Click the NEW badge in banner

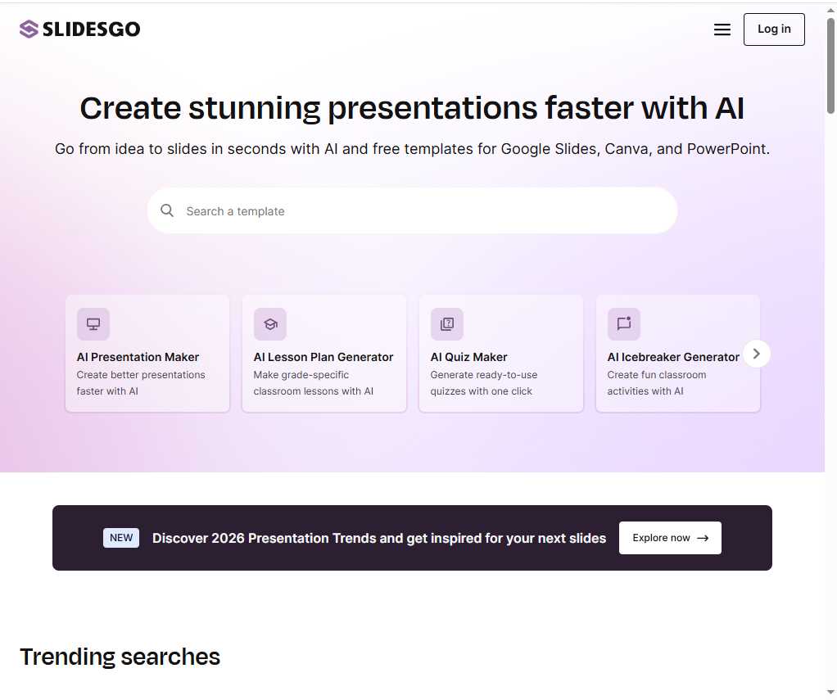[x=121, y=538]
